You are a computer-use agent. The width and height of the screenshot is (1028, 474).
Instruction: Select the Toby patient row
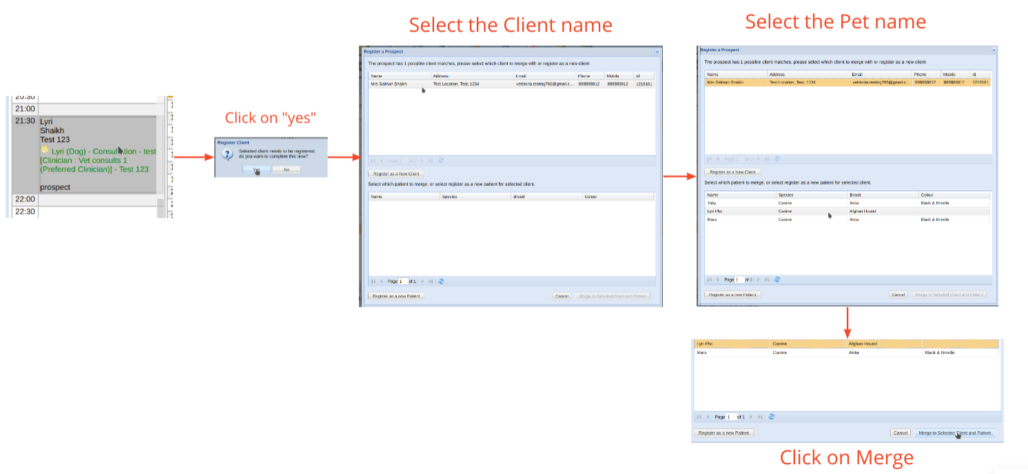[x=848, y=203]
